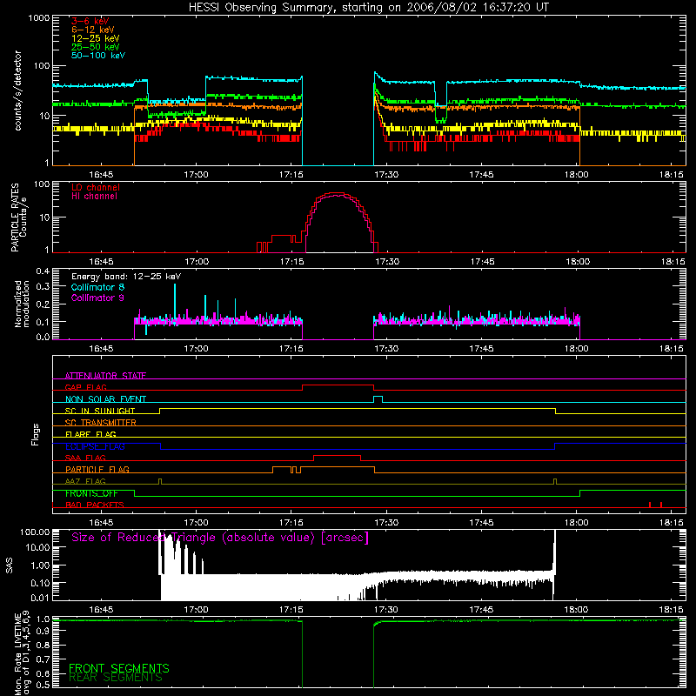
Task: Click the HI channel legend entry
Action: click(94, 197)
